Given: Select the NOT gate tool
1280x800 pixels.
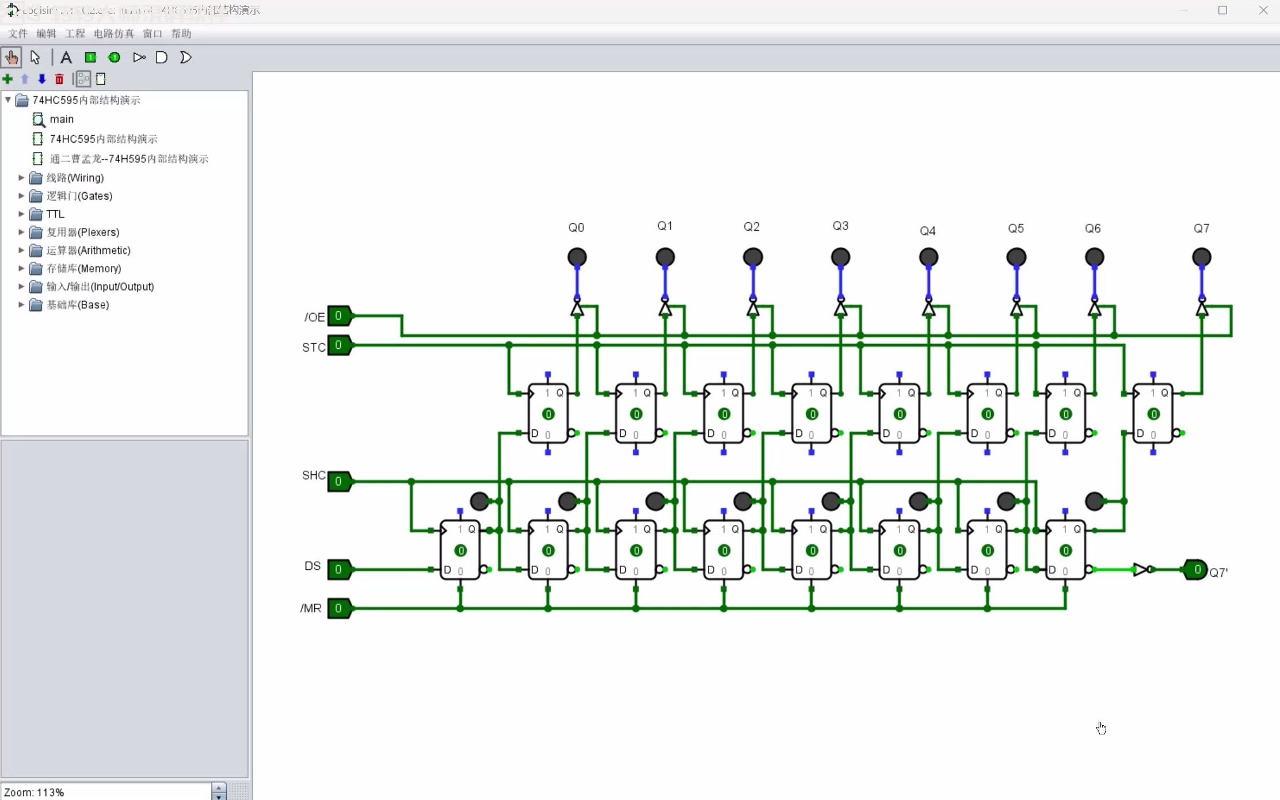Looking at the screenshot, I should coord(139,58).
